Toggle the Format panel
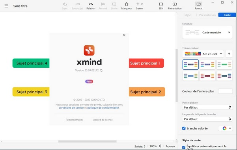Image resolution: width=237 pixels, height=150 pixels. [198, 6]
